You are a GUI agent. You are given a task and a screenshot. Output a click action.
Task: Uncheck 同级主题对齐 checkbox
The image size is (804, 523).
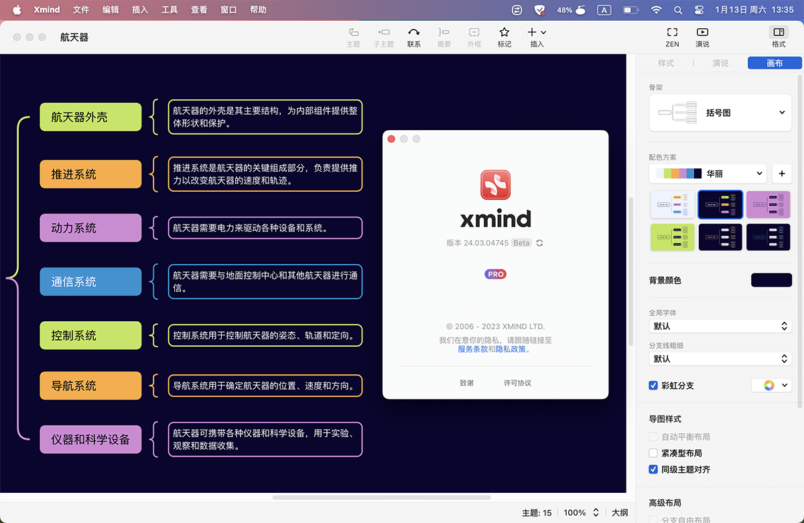pos(653,470)
